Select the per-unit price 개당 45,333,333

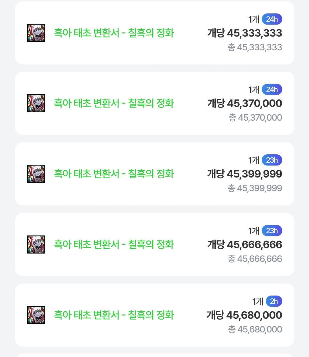click(x=245, y=33)
